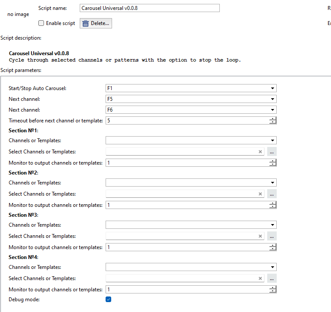Increase Section №3 monitor number

[x=273, y=245]
